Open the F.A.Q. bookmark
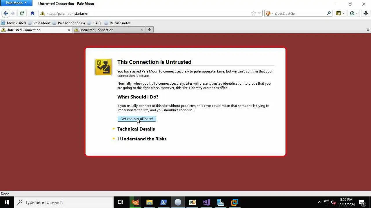Screen dimensions: 371x208 pos(94,23)
